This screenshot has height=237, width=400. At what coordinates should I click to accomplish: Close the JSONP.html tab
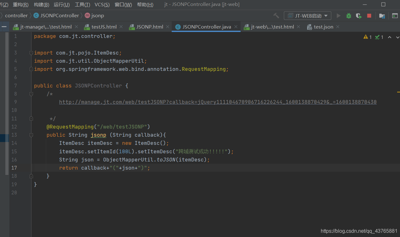[168, 27]
